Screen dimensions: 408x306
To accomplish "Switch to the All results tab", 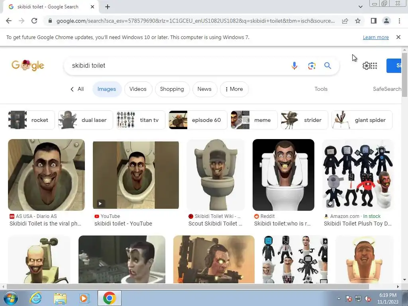I will (x=77, y=89).
